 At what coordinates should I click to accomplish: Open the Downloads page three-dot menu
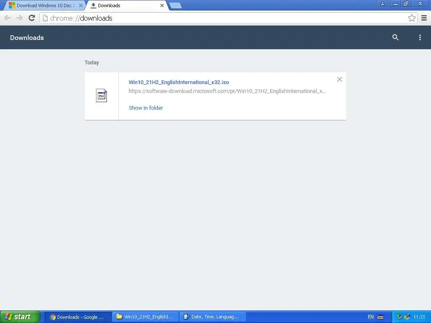click(420, 37)
